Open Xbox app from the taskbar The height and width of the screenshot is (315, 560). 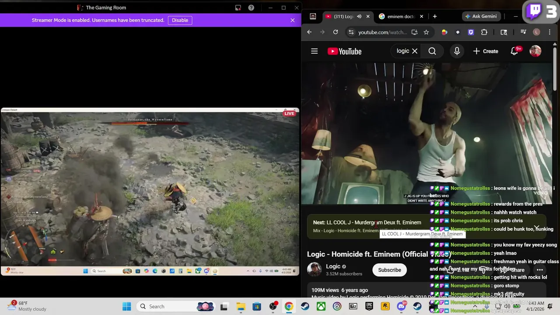[x=321, y=306]
